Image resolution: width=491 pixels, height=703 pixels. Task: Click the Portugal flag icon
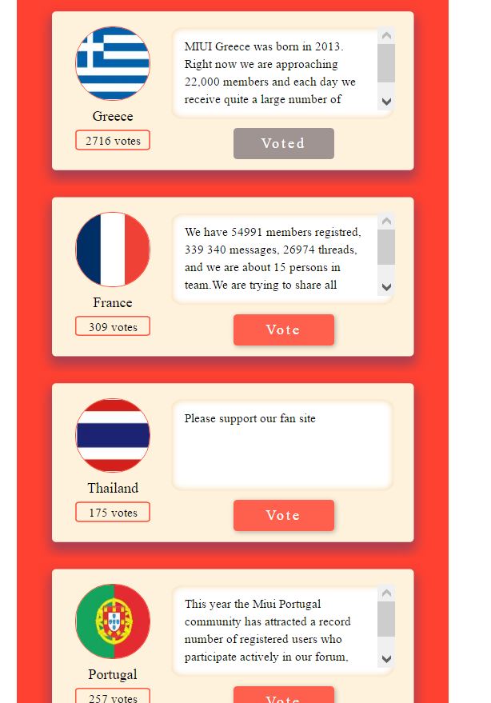[113, 621]
